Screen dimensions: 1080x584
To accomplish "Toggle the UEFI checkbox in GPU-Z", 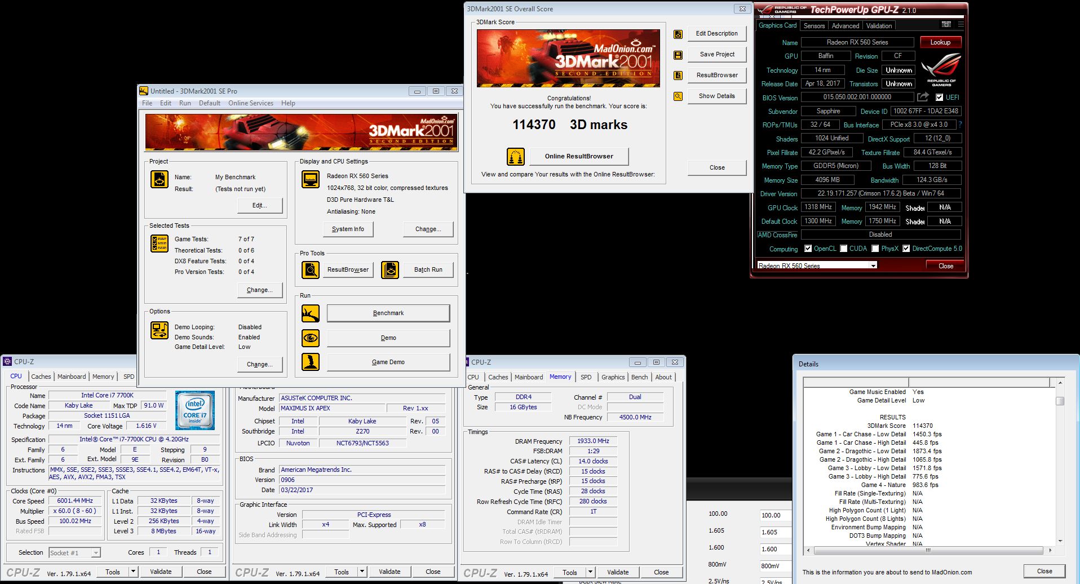I will pyautogui.click(x=939, y=98).
